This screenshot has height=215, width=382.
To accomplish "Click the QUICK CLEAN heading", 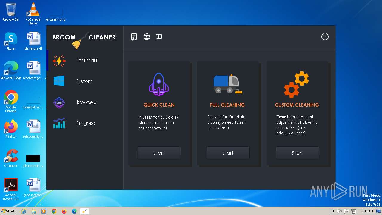I will pos(159,105).
